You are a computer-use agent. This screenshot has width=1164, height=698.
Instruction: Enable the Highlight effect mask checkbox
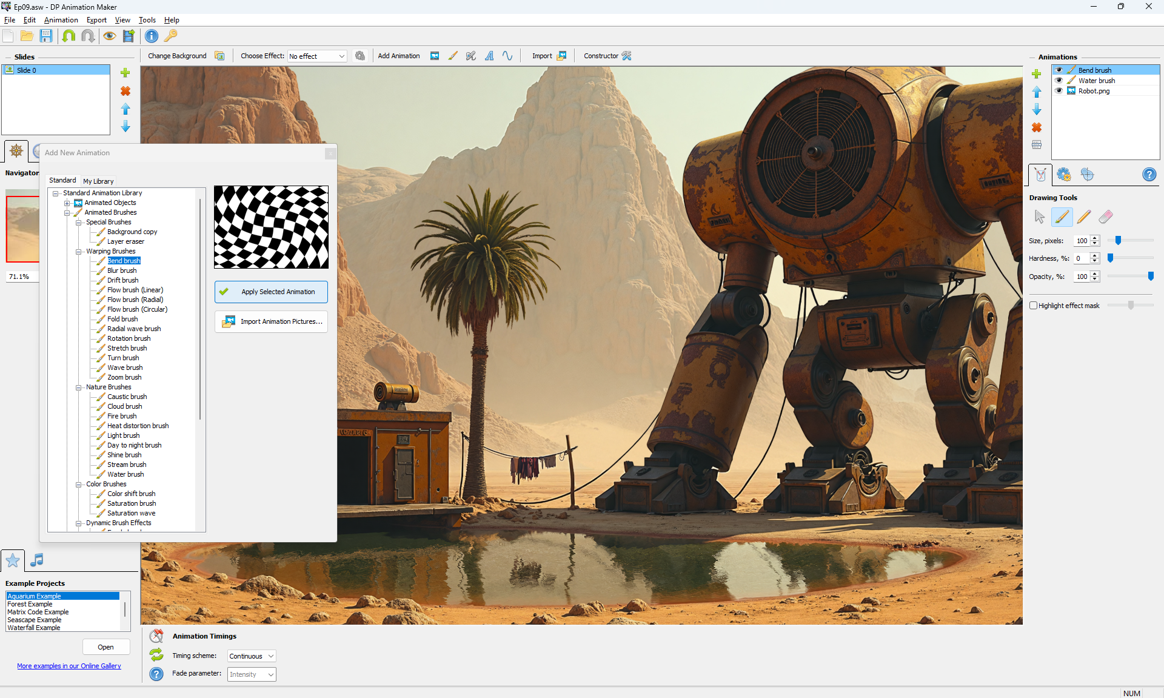pyautogui.click(x=1034, y=306)
